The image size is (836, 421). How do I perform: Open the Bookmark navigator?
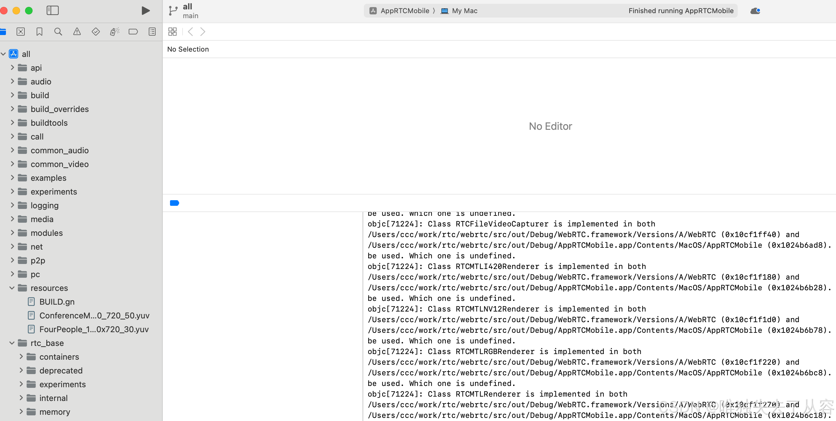39,32
